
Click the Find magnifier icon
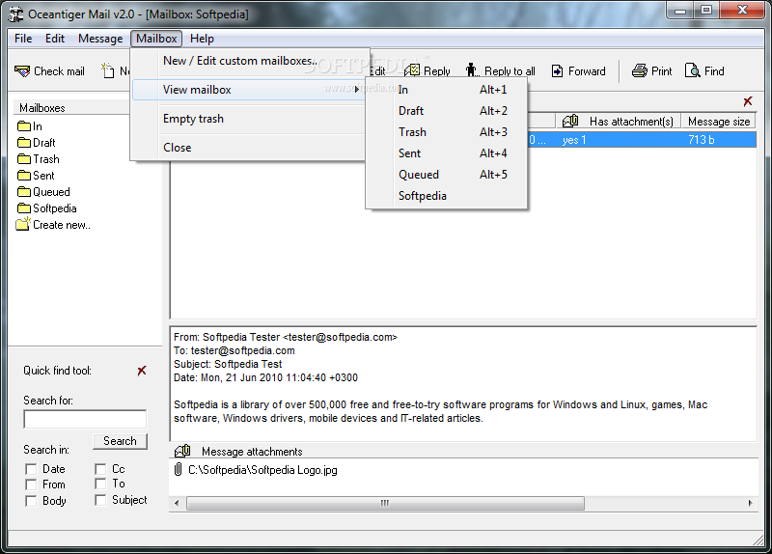pos(692,70)
